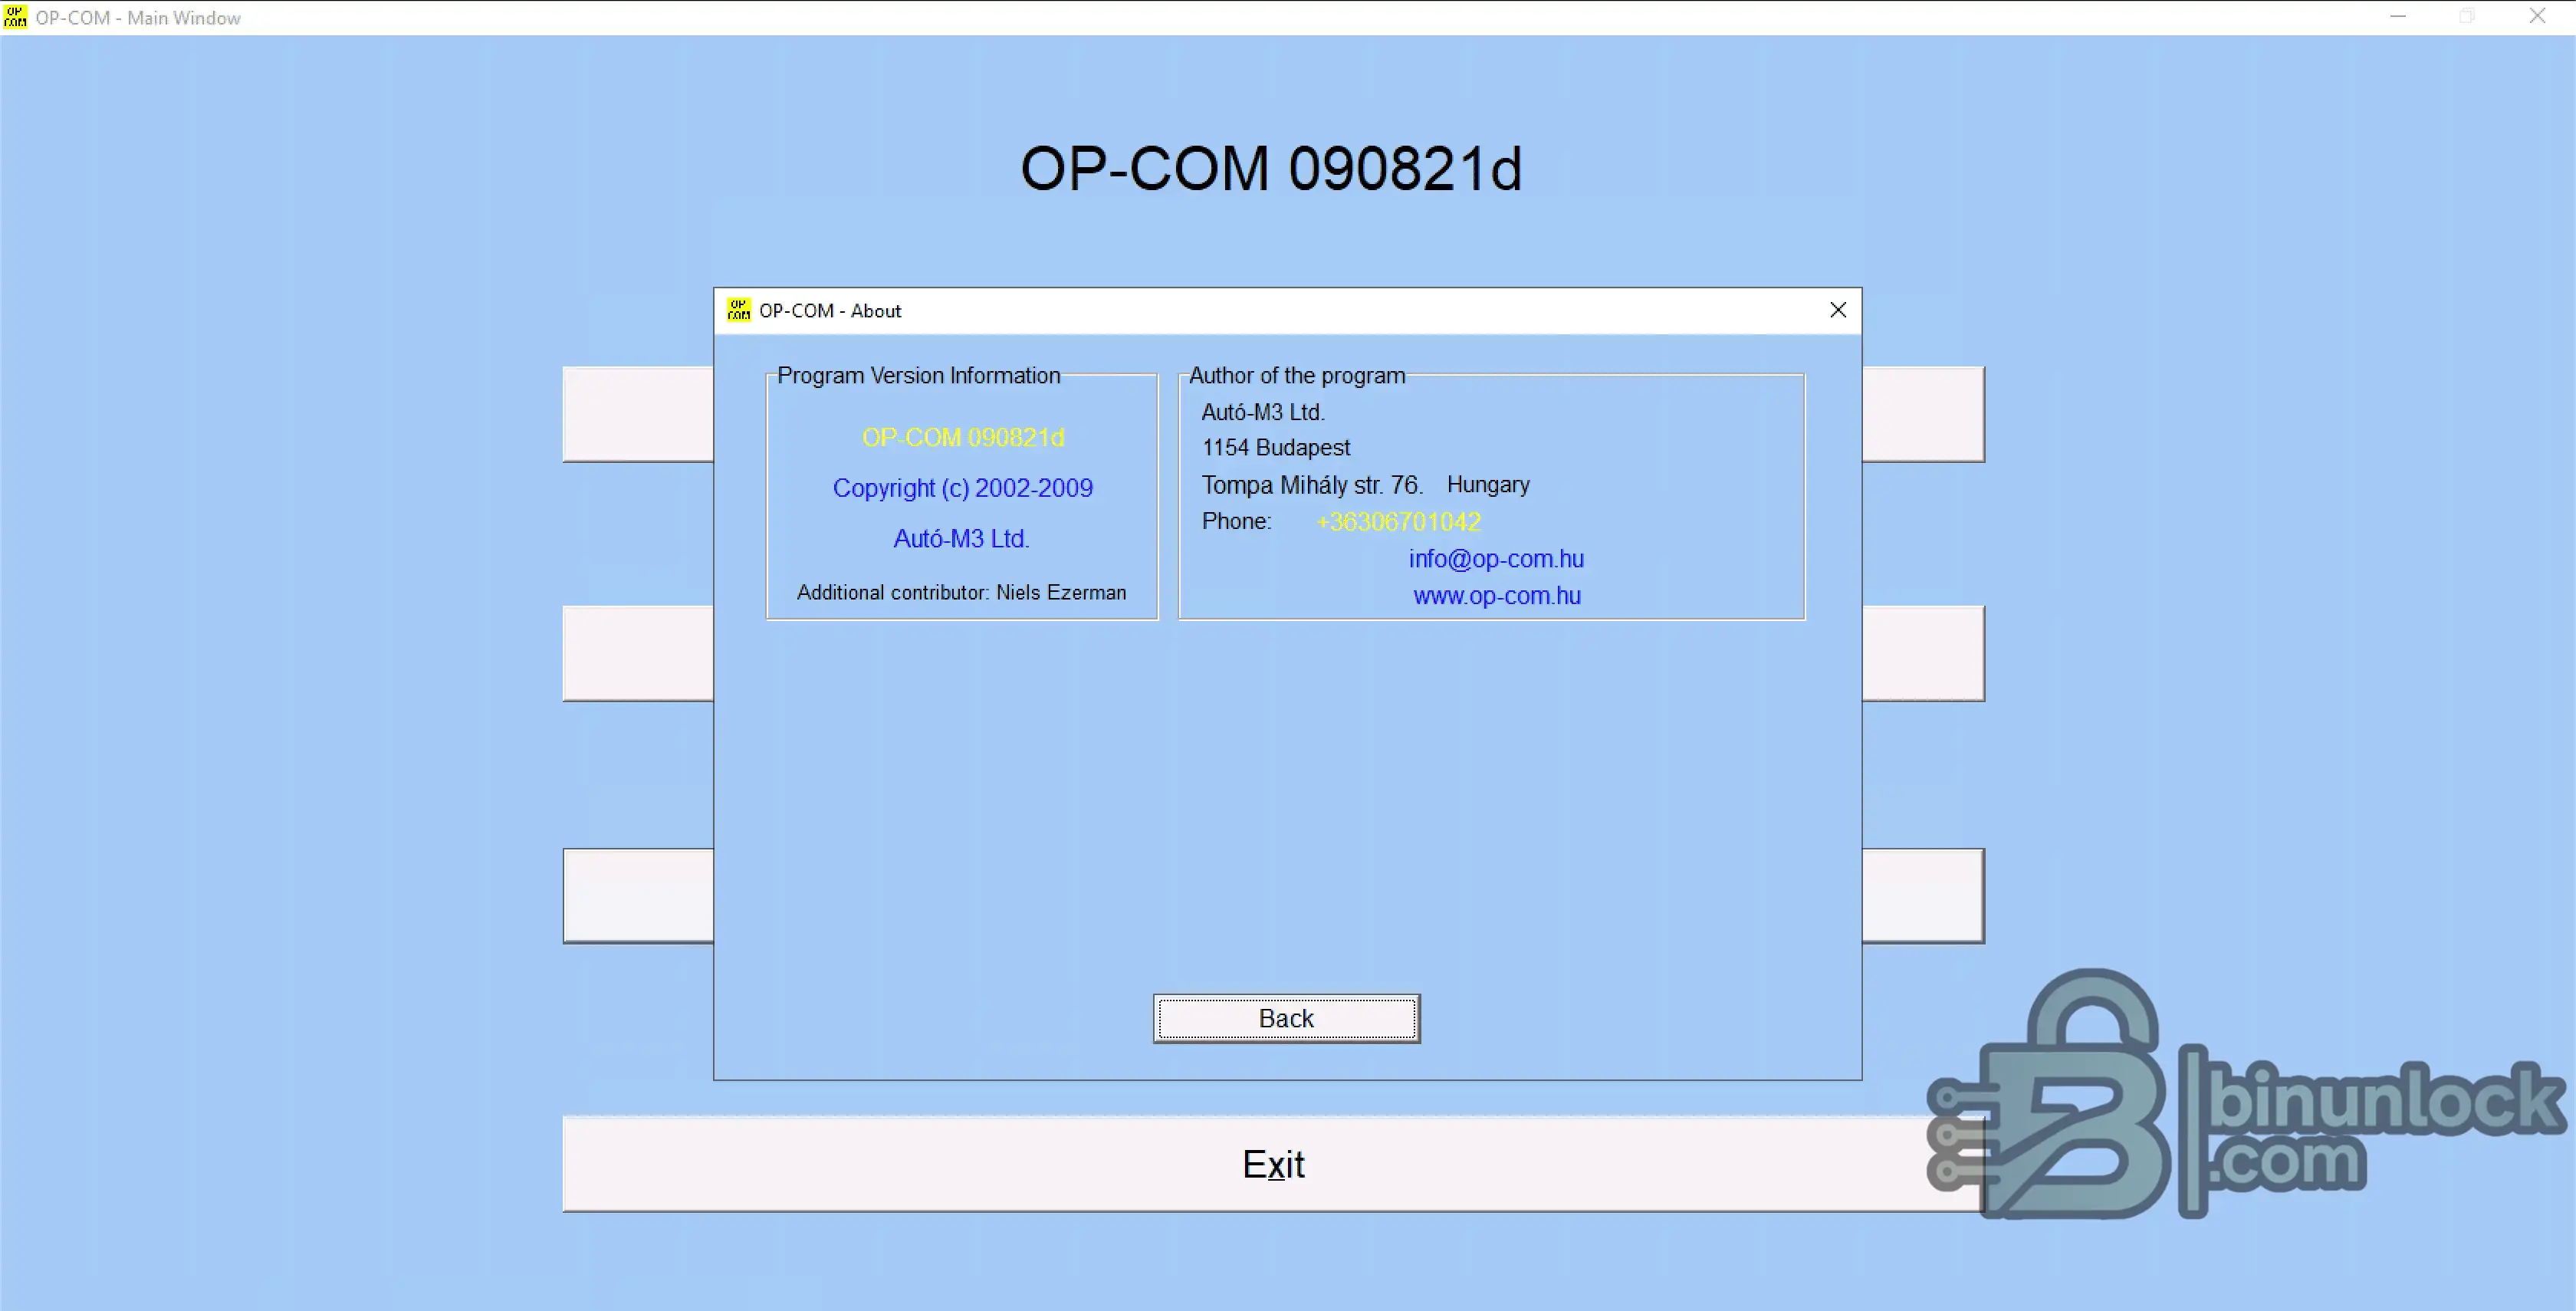This screenshot has height=1311, width=2576.
Task: Click the Tompa Mihály str. 76. text
Action: click(x=1312, y=485)
